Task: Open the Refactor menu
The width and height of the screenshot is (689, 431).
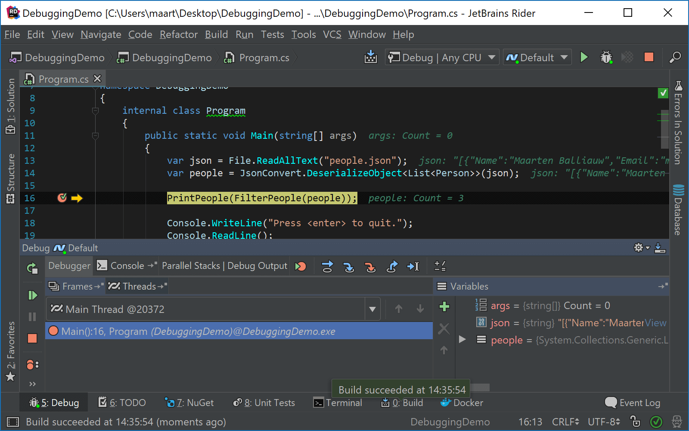Action: pos(178,34)
